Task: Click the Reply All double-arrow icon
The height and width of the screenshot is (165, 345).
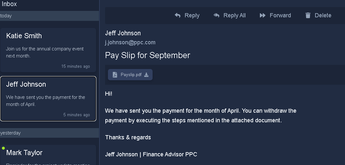Action: tap(217, 15)
